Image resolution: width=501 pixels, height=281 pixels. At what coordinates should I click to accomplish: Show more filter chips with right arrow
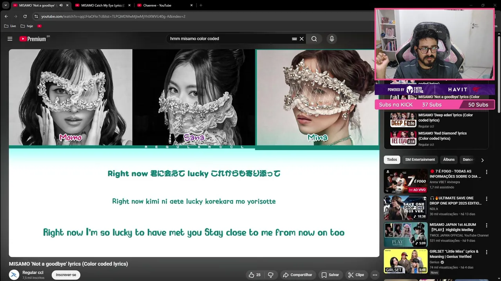coord(482,160)
